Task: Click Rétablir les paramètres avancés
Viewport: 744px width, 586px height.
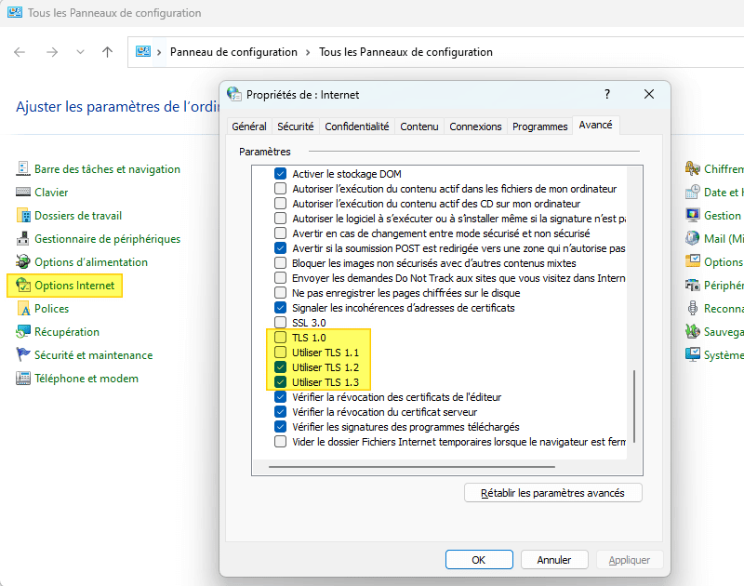Action: point(552,492)
